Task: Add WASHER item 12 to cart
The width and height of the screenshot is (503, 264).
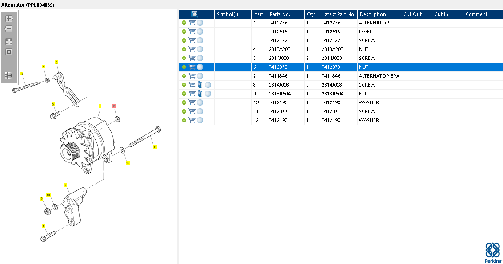Action: tap(192, 121)
